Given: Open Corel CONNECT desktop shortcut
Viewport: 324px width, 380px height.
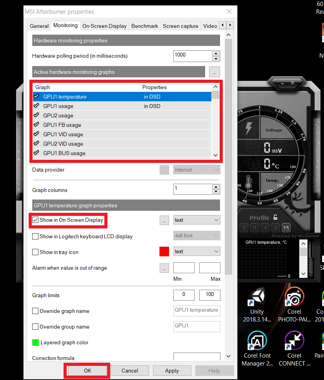Looking at the screenshot, I should (294, 349).
